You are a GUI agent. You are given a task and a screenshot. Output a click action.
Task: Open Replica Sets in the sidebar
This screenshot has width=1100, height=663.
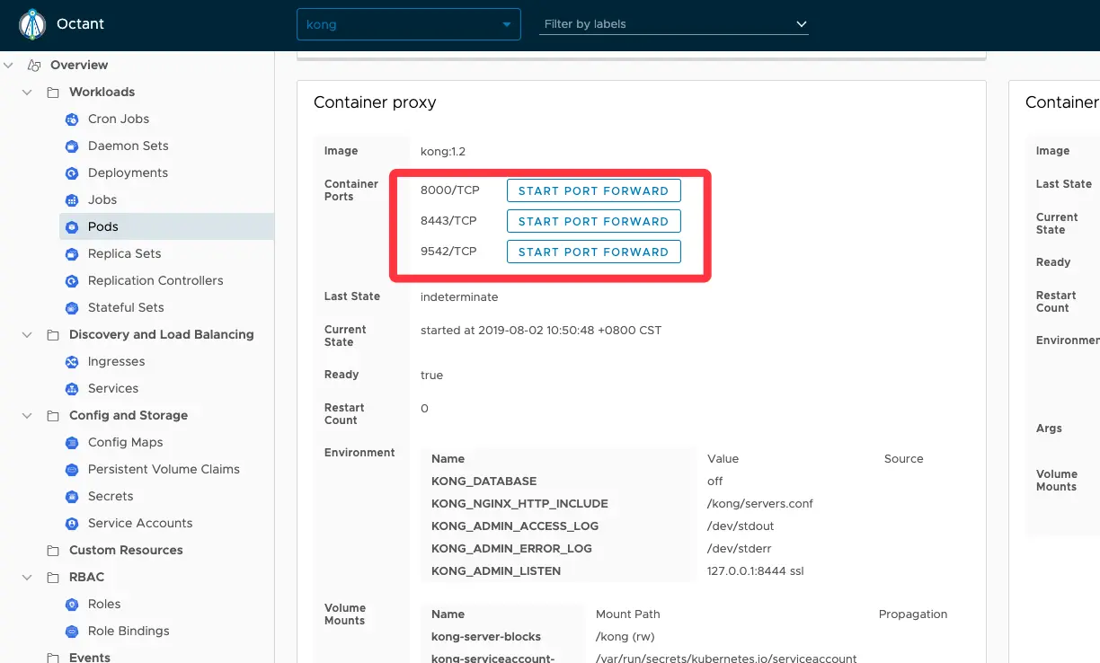[x=125, y=253]
